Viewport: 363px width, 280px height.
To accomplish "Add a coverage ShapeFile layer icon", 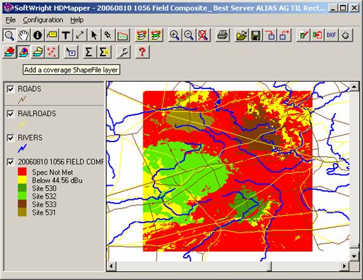I will point(23,52).
